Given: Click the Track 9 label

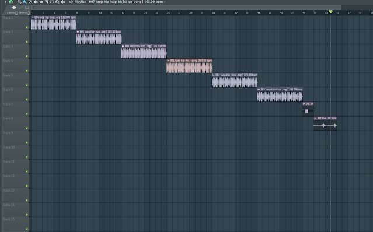Looking at the screenshot, I should coord(8,133).
